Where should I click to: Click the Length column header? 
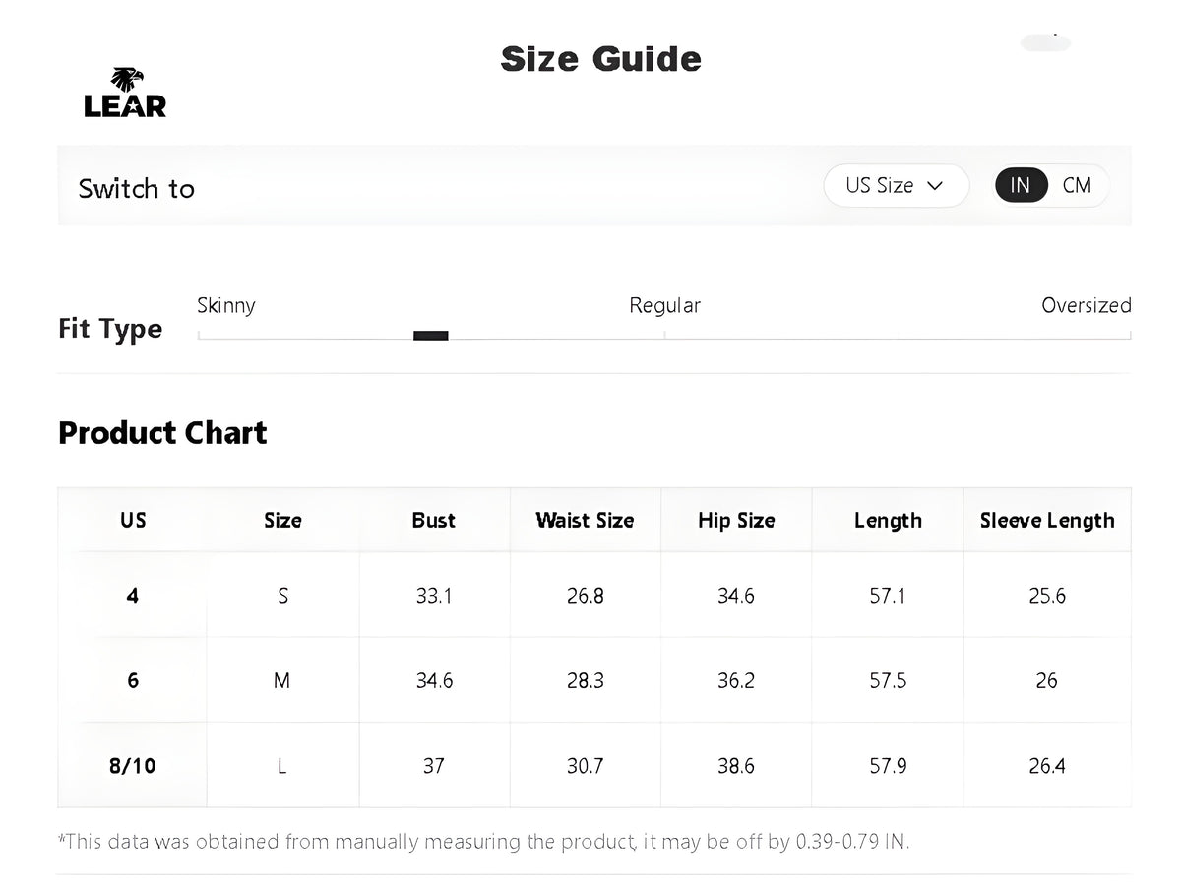[x=888, y=520]
